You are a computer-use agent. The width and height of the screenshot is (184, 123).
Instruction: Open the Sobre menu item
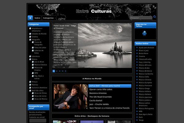point(37,18)
